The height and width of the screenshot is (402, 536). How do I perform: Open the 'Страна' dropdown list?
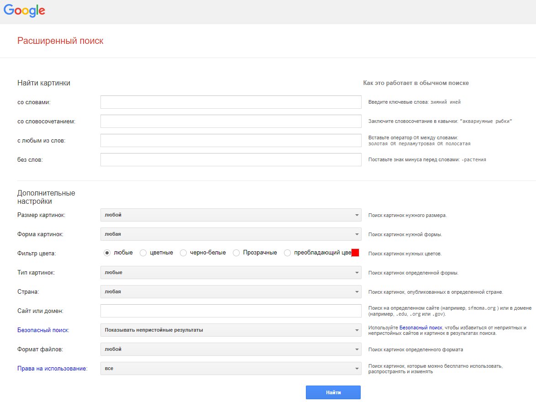231,291
